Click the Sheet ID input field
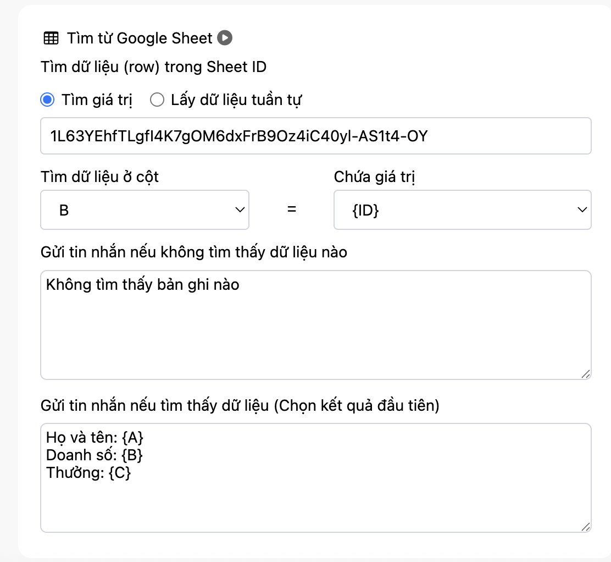Viewport: 611px width, 562px height. click(315, 135)
